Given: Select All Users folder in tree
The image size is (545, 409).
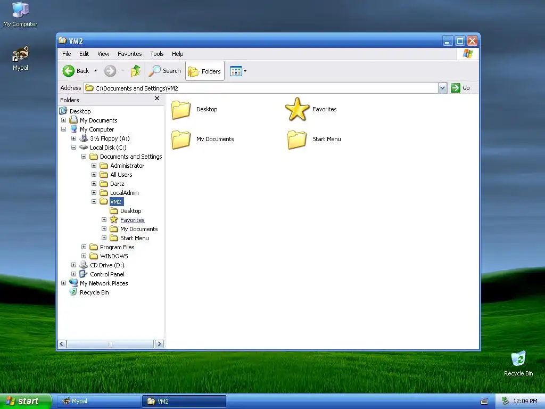Looking at the screenshot, I should (121, 175).
